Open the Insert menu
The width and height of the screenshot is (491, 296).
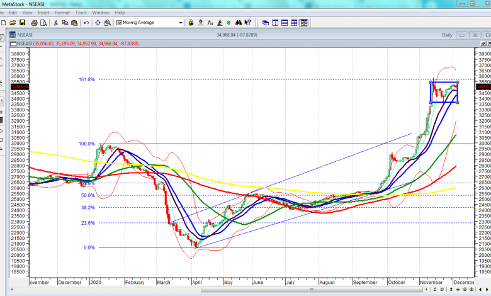coord(43,12)
